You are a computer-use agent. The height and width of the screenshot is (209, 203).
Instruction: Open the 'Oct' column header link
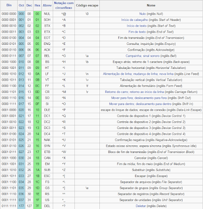click(21, 5)
